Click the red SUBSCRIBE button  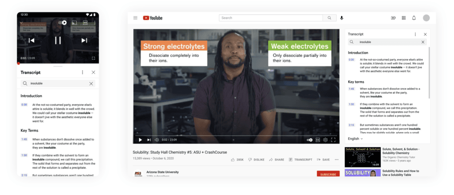click(328, 174)
